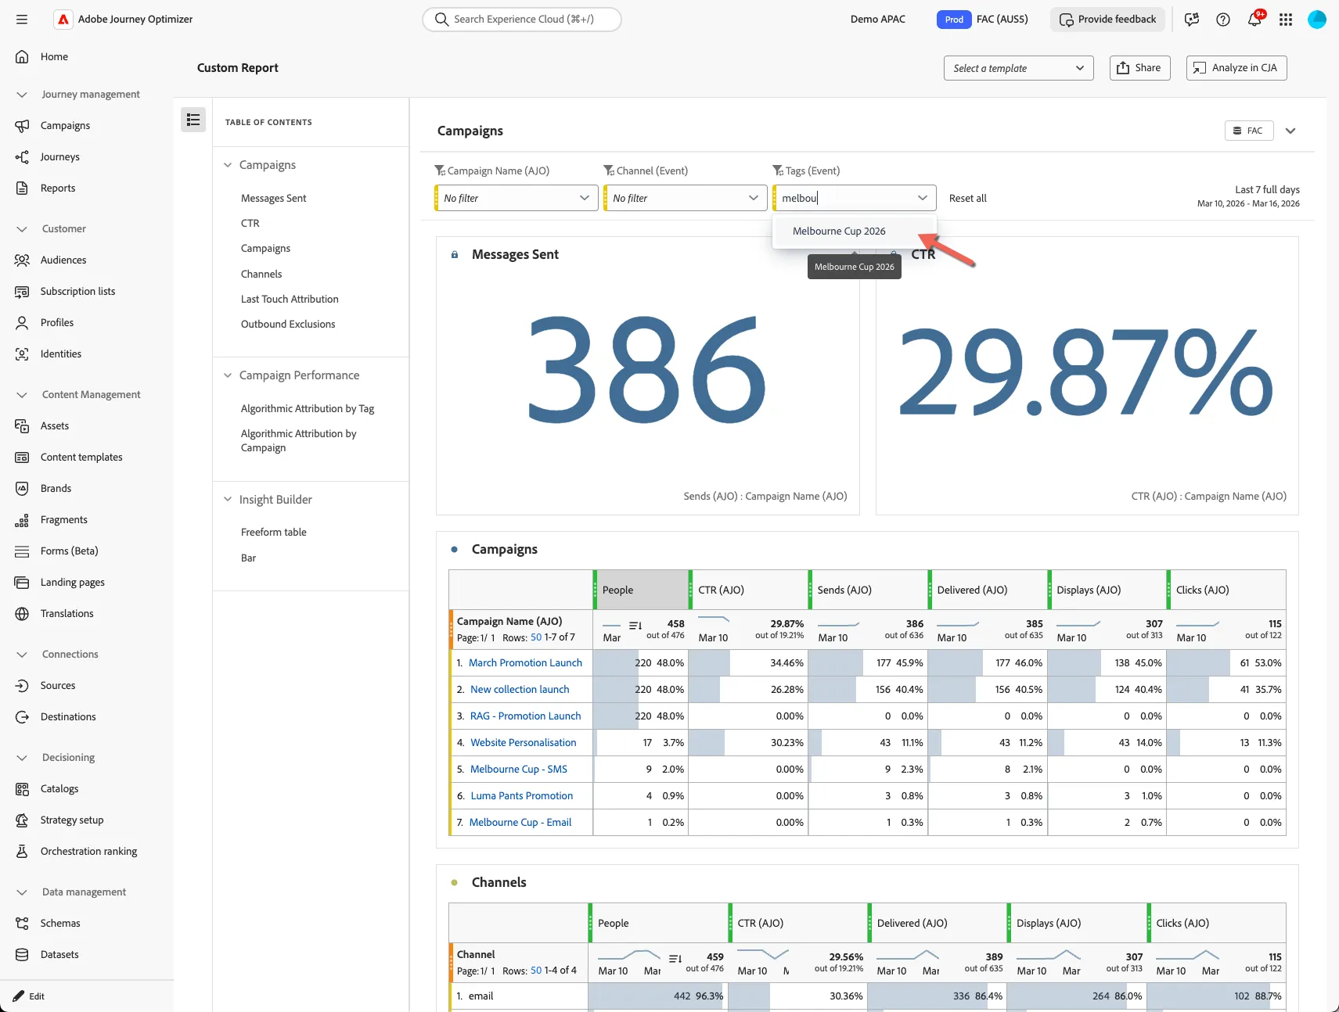The width and height of the screenshot is (1339, 1012).
Task: Open March Promotion Launch campaign link
Action: point(525,662)
